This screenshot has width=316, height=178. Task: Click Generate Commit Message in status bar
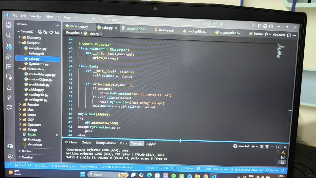pyautogui.click(x=117, y=167)
